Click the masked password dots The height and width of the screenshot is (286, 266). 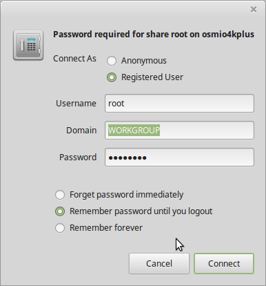[127, 158]
